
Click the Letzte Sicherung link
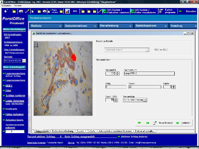click(x=15, y=102)
